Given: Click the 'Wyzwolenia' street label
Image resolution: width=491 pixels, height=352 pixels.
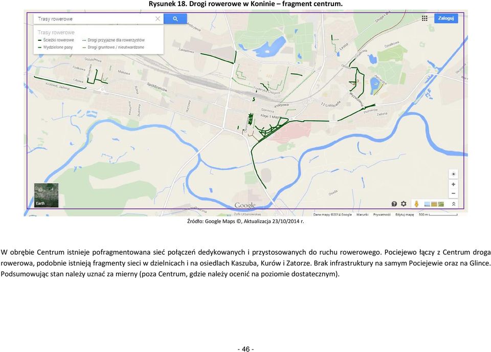Looking at the screenshot, I should [356, 99].
